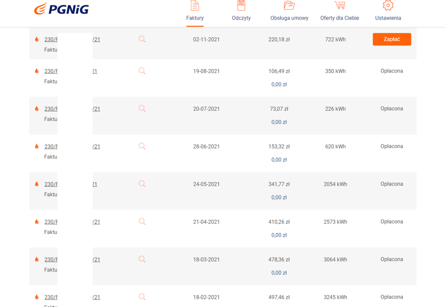Click Opłacona status for 21-04-2021 invoice
The image size is (445, 307).
[x=392, y=221]
